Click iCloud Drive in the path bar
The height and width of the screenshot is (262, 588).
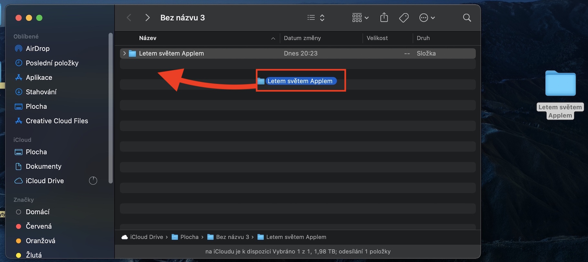142,237
